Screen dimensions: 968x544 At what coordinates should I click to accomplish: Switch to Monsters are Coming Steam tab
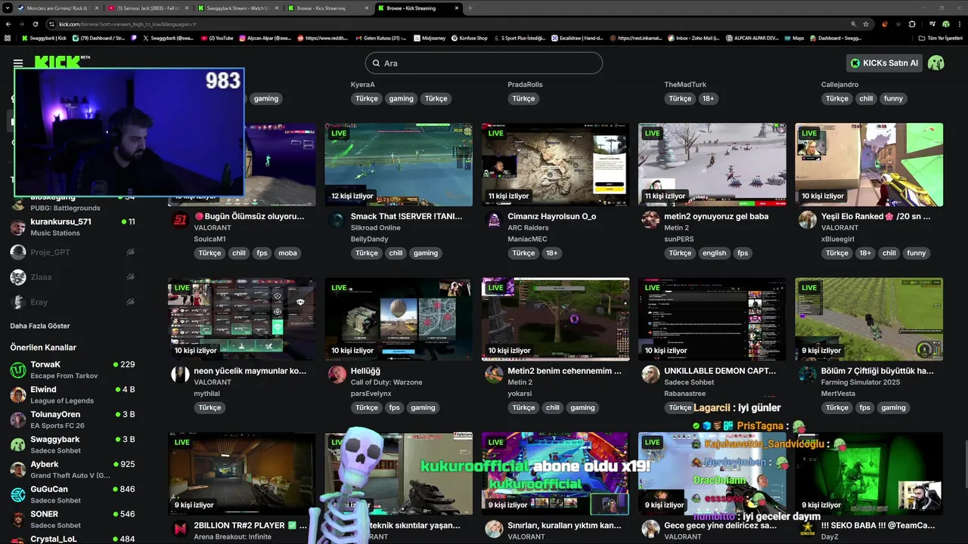57,8
